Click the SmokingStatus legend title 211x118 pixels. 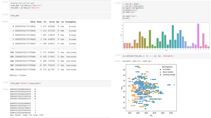[167, 67]
